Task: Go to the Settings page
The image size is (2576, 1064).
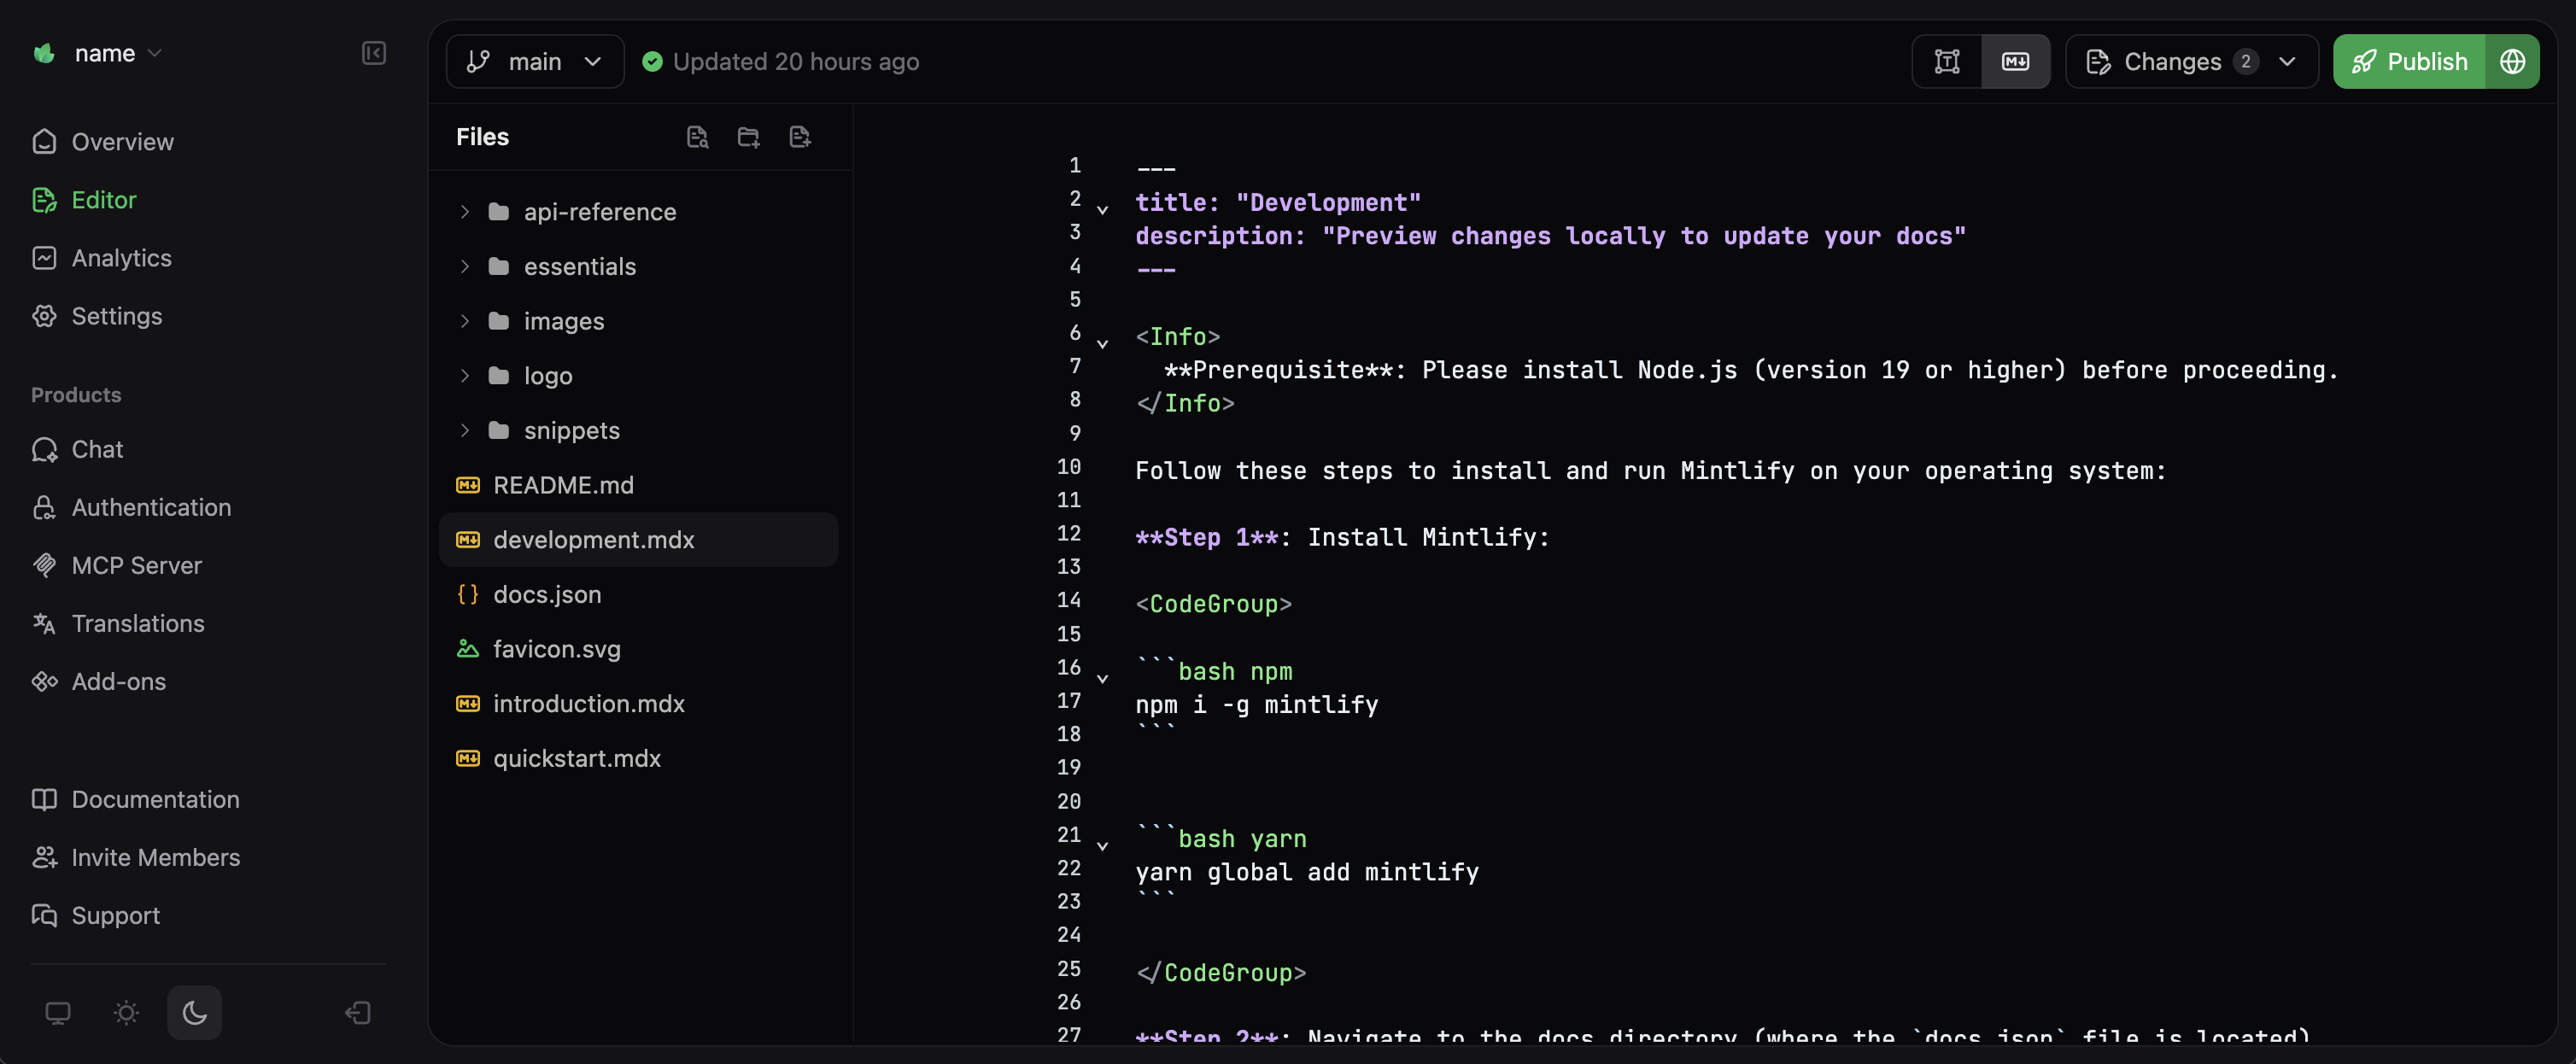Action: 117,315
